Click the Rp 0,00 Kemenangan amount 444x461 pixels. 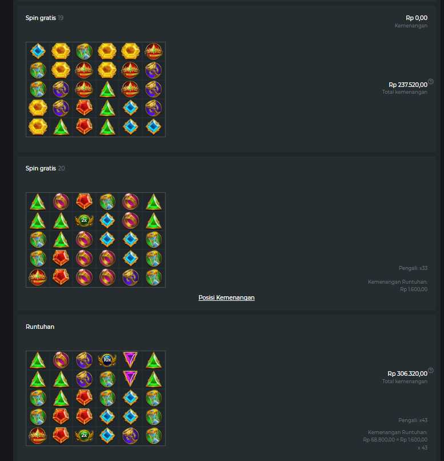point(417,18)
